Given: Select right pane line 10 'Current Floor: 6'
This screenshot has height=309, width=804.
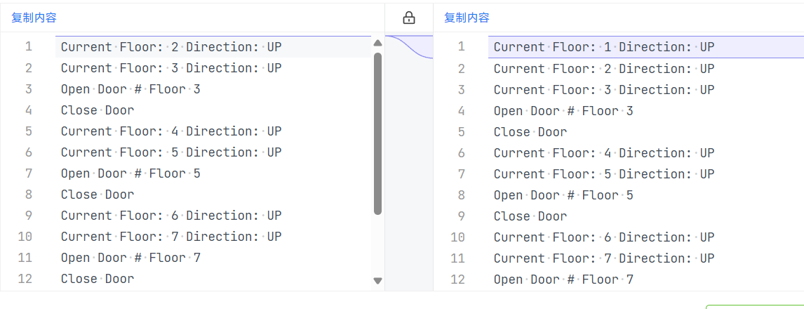Looking at the screenshot, I should pos(604,237).
